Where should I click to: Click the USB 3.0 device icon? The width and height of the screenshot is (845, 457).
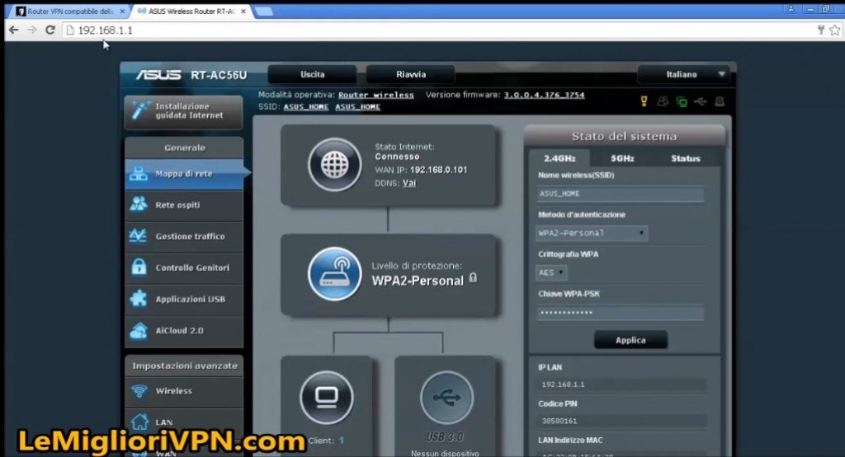point(446,398)
